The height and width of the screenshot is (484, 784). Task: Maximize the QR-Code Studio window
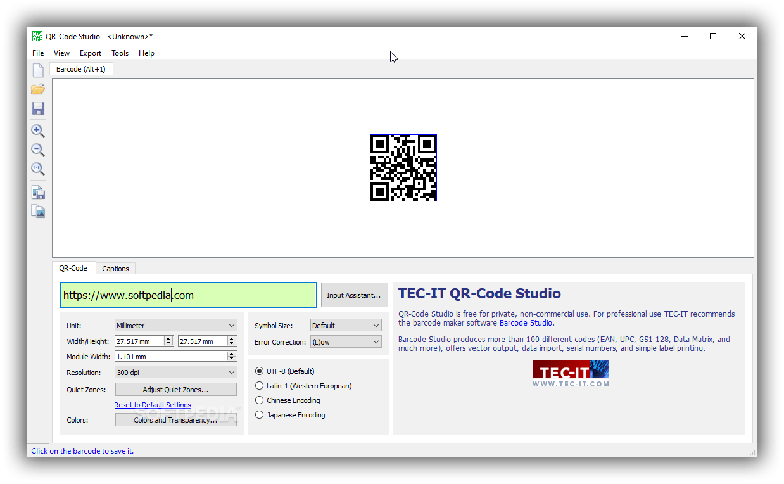point(713,36)
